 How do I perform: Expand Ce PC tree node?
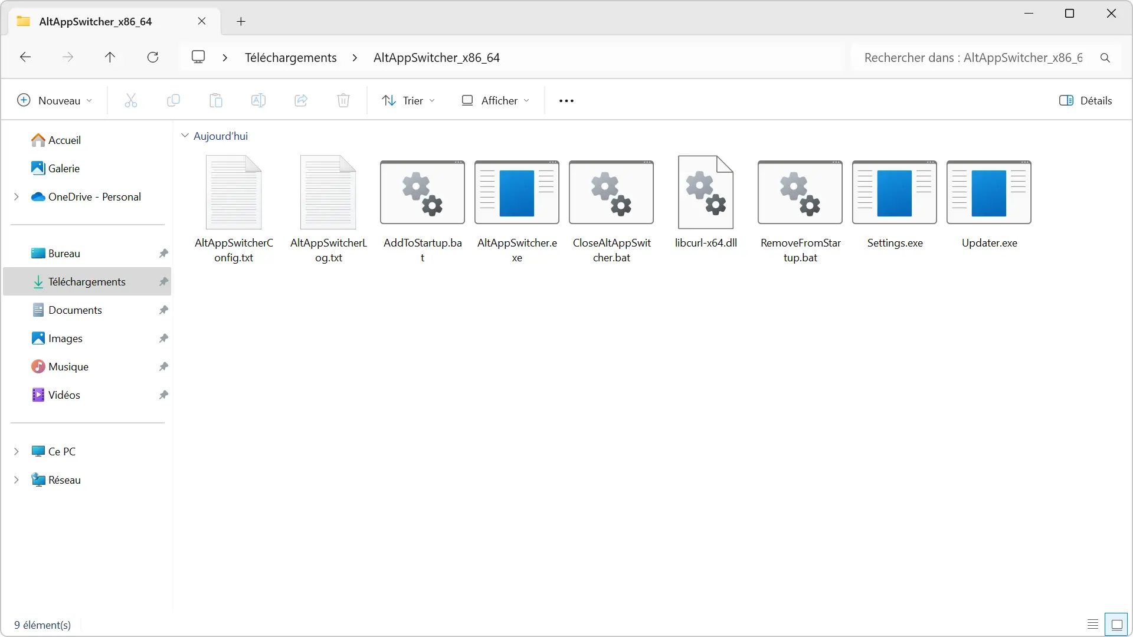pyautogui.click(x=17, y=451)
